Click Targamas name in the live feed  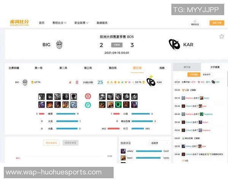(x=208, y=114)
